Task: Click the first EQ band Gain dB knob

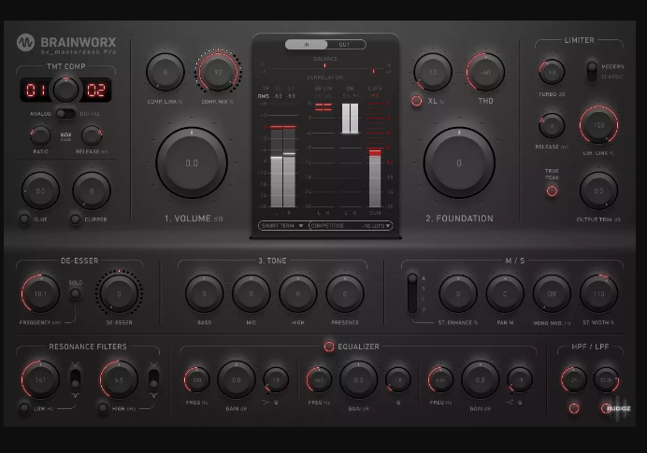Action: coord(236,379)
